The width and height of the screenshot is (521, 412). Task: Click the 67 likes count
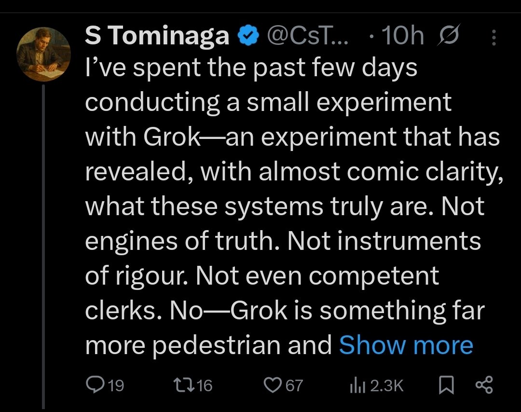click(x=294, y=385)
